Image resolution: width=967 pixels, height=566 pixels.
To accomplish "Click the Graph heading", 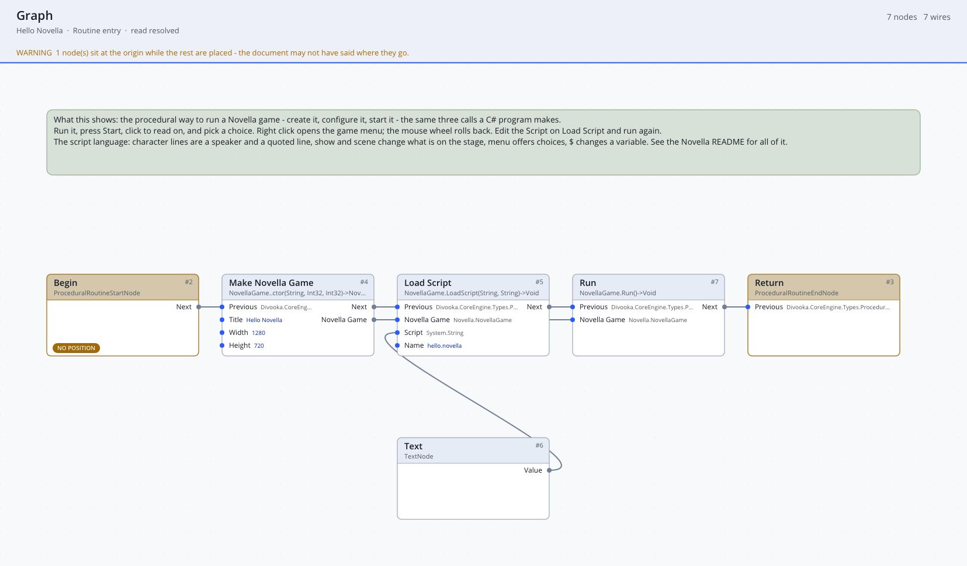I will (x=34, y=16).
